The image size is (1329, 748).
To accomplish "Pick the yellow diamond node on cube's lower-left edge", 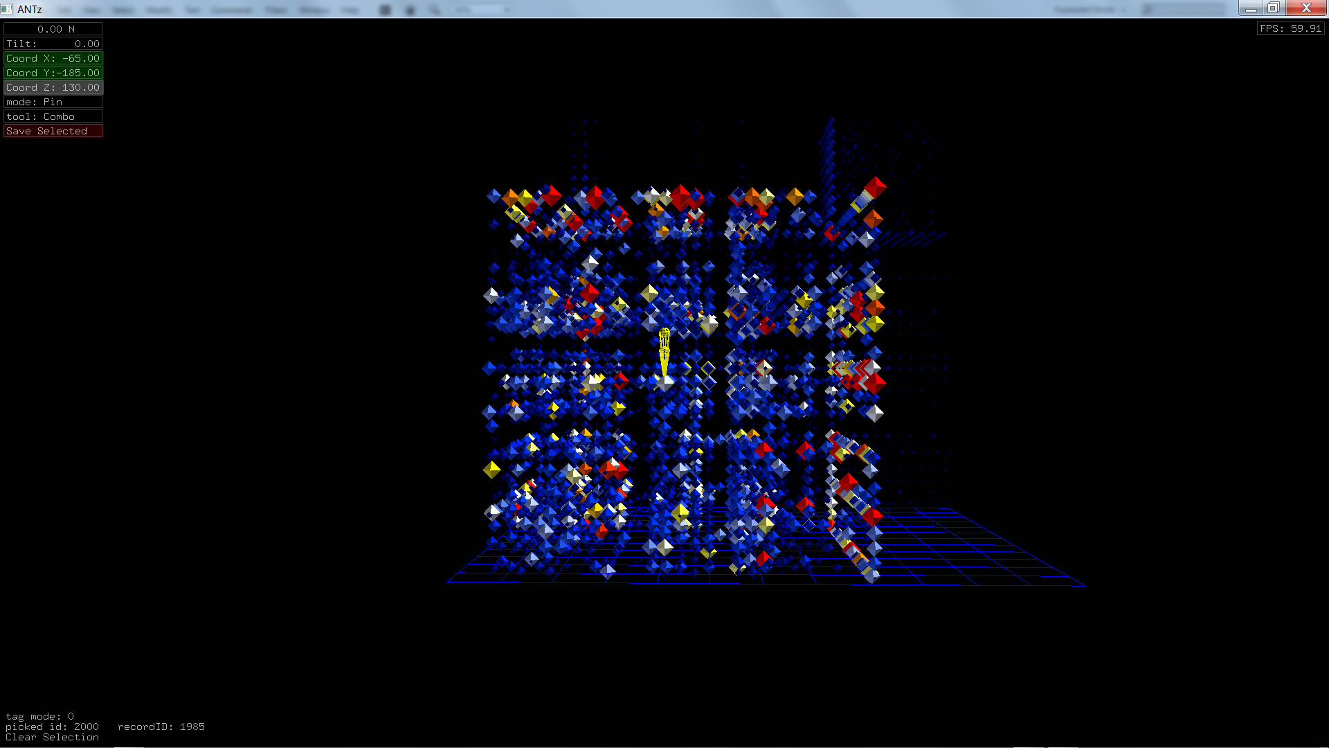I will (x=491, y=470).
